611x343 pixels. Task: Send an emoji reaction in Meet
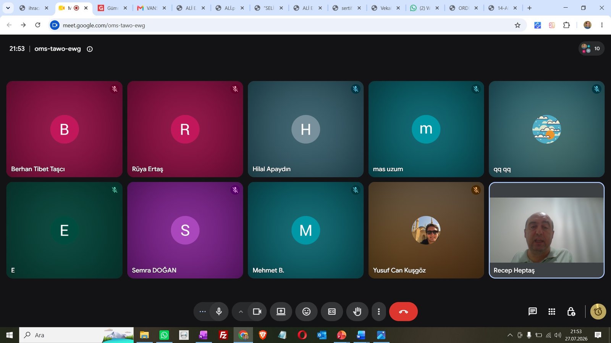[306, 312]
